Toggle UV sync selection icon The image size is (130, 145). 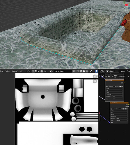(33, 71)
